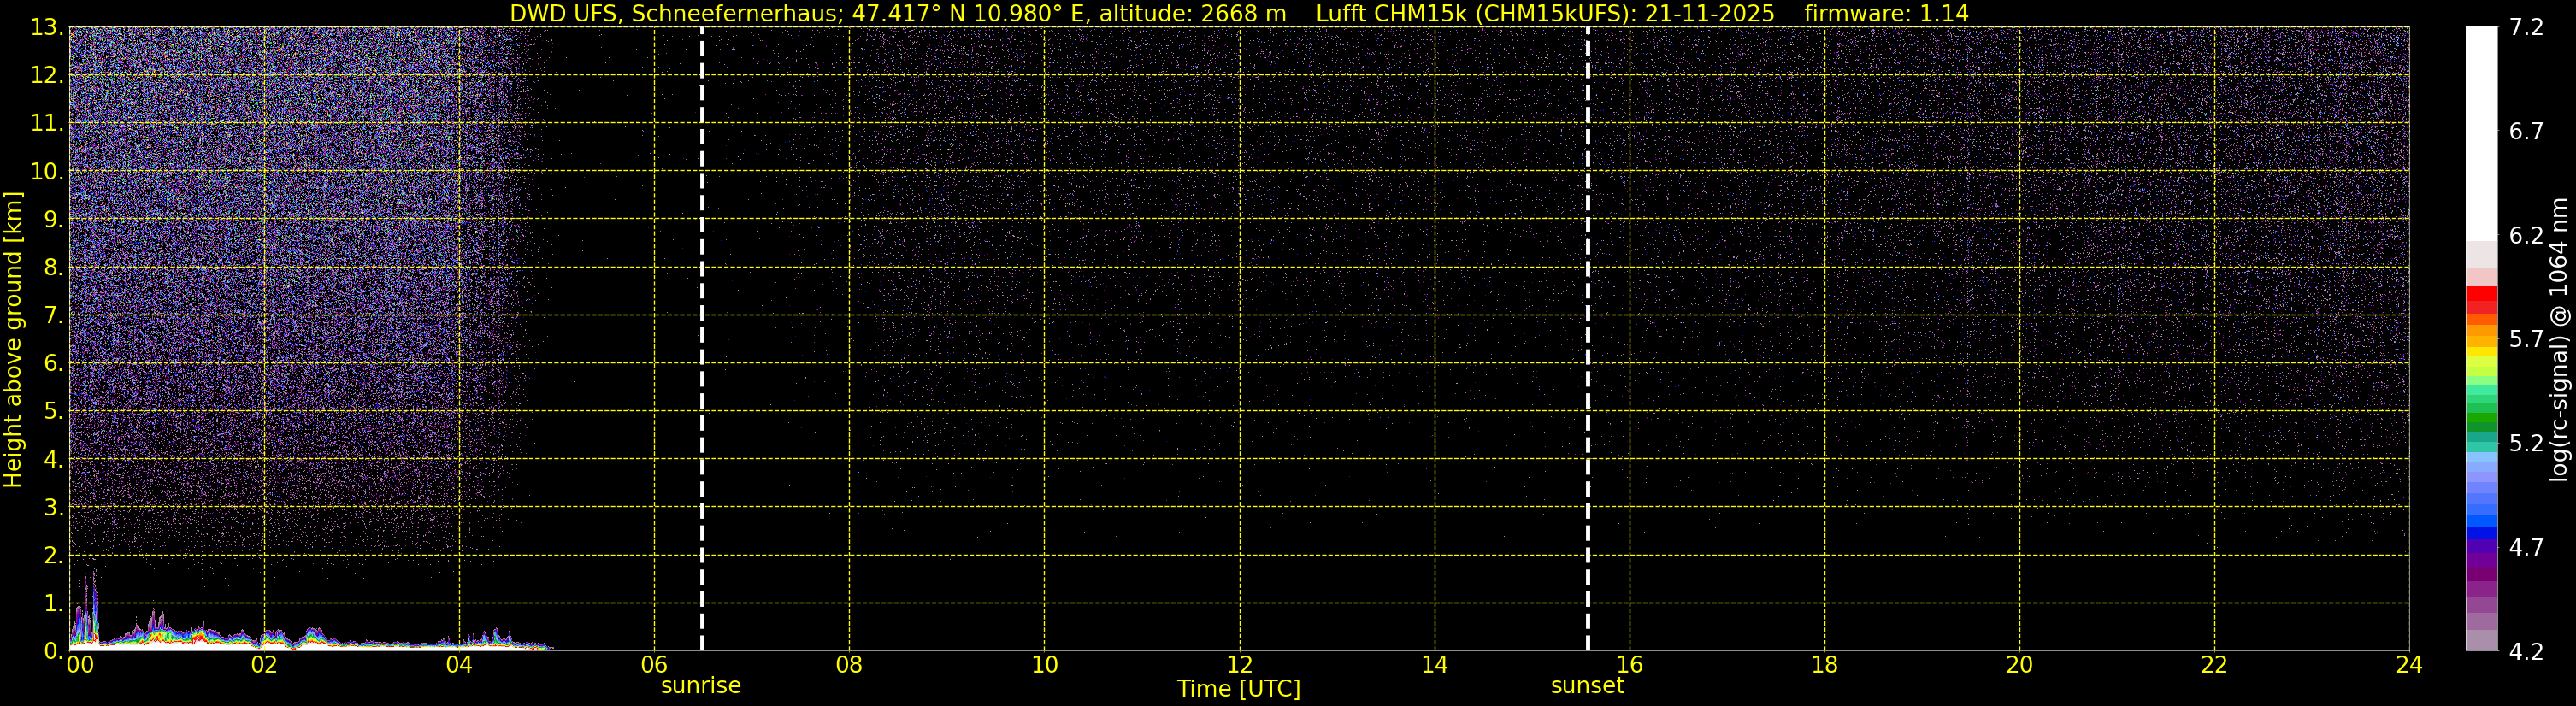Click the height axis tick "1."
The width and height of the screenshot is (2576, 706).
[x=53, y=604]
